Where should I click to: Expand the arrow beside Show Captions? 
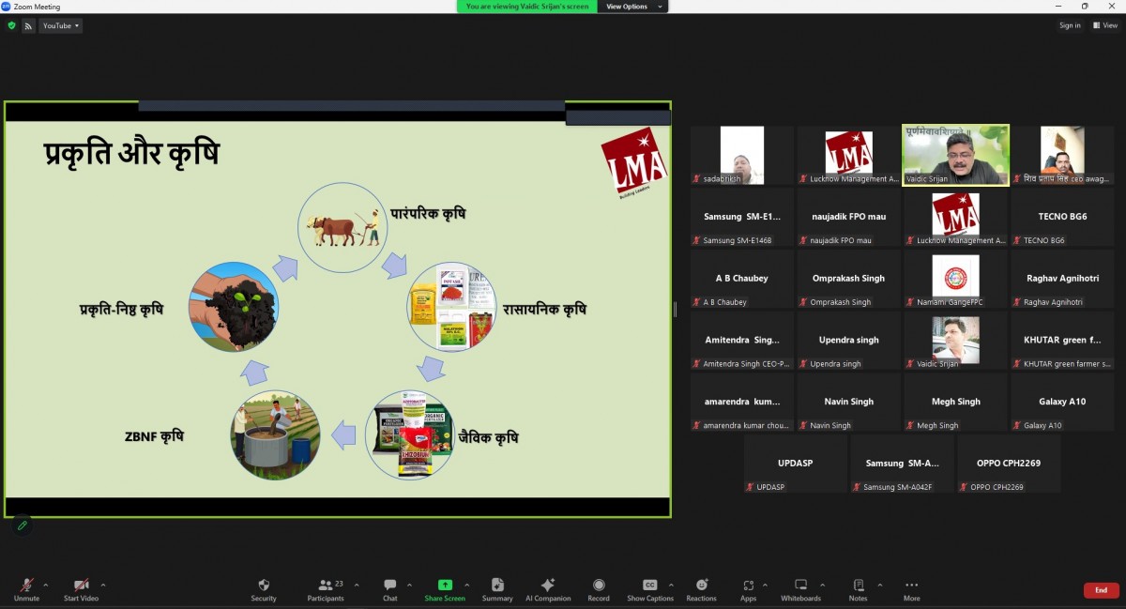point(672,585)
